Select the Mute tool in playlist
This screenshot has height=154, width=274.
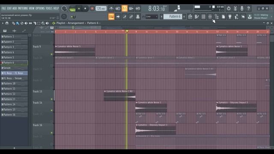pyautogui.click(x=26, y=23)
